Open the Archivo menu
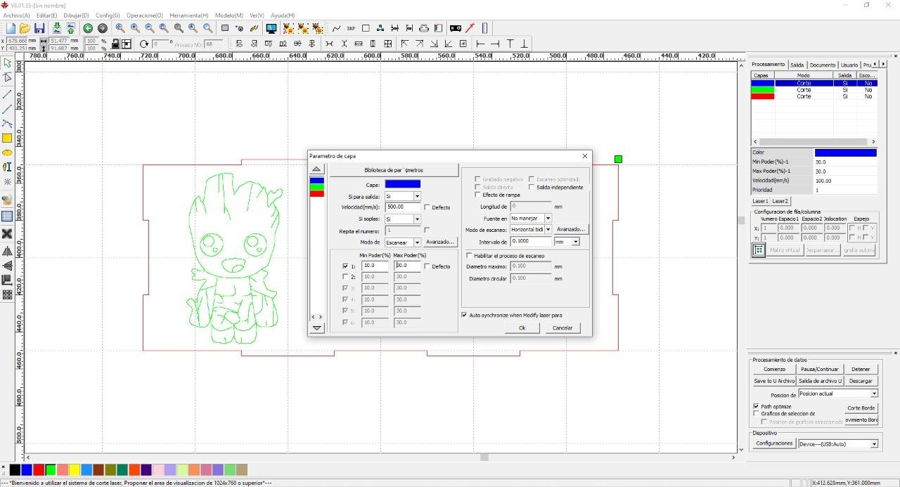900x487 pixels. [17, 15]
